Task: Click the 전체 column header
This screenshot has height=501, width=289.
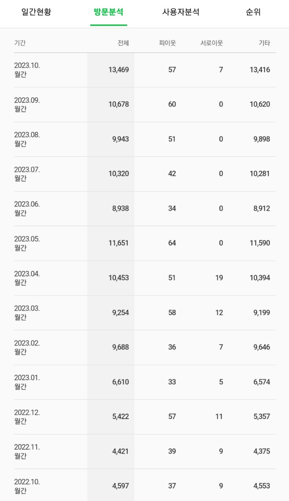Action: (x=123, y=43)
